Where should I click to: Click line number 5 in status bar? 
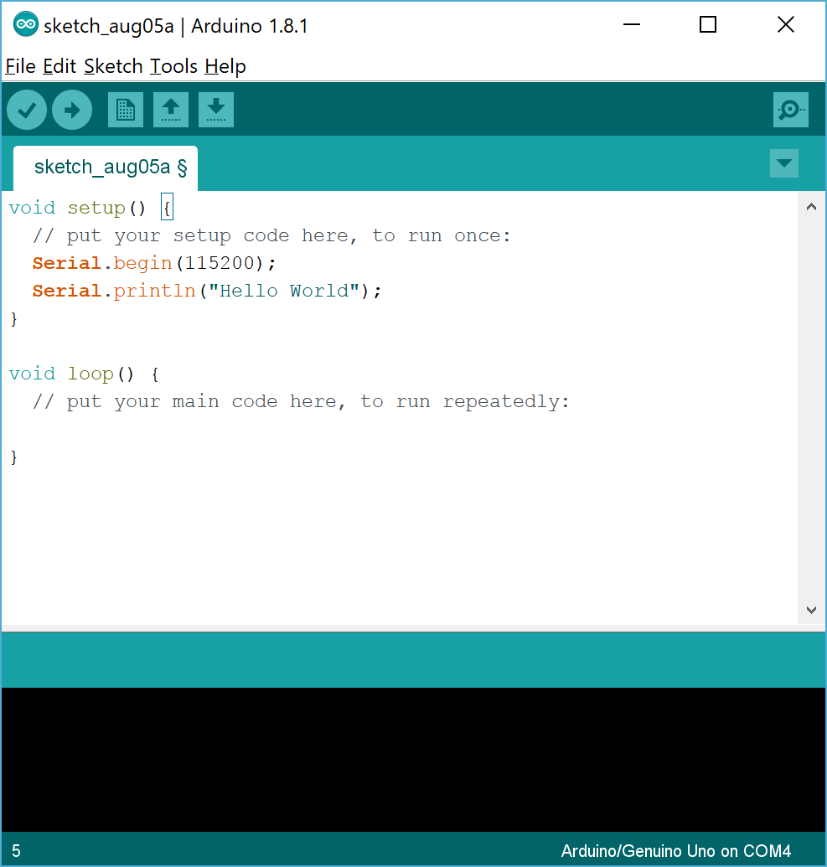pyautogui.click(x=16, y=850)
